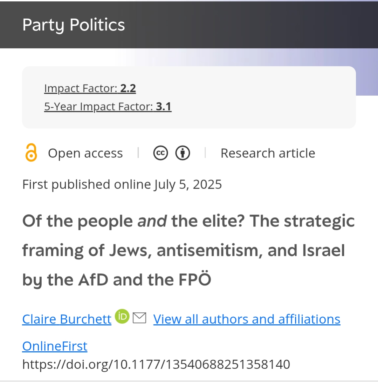
Task: Click the envelope email author icon
Action: coord(139,318)
